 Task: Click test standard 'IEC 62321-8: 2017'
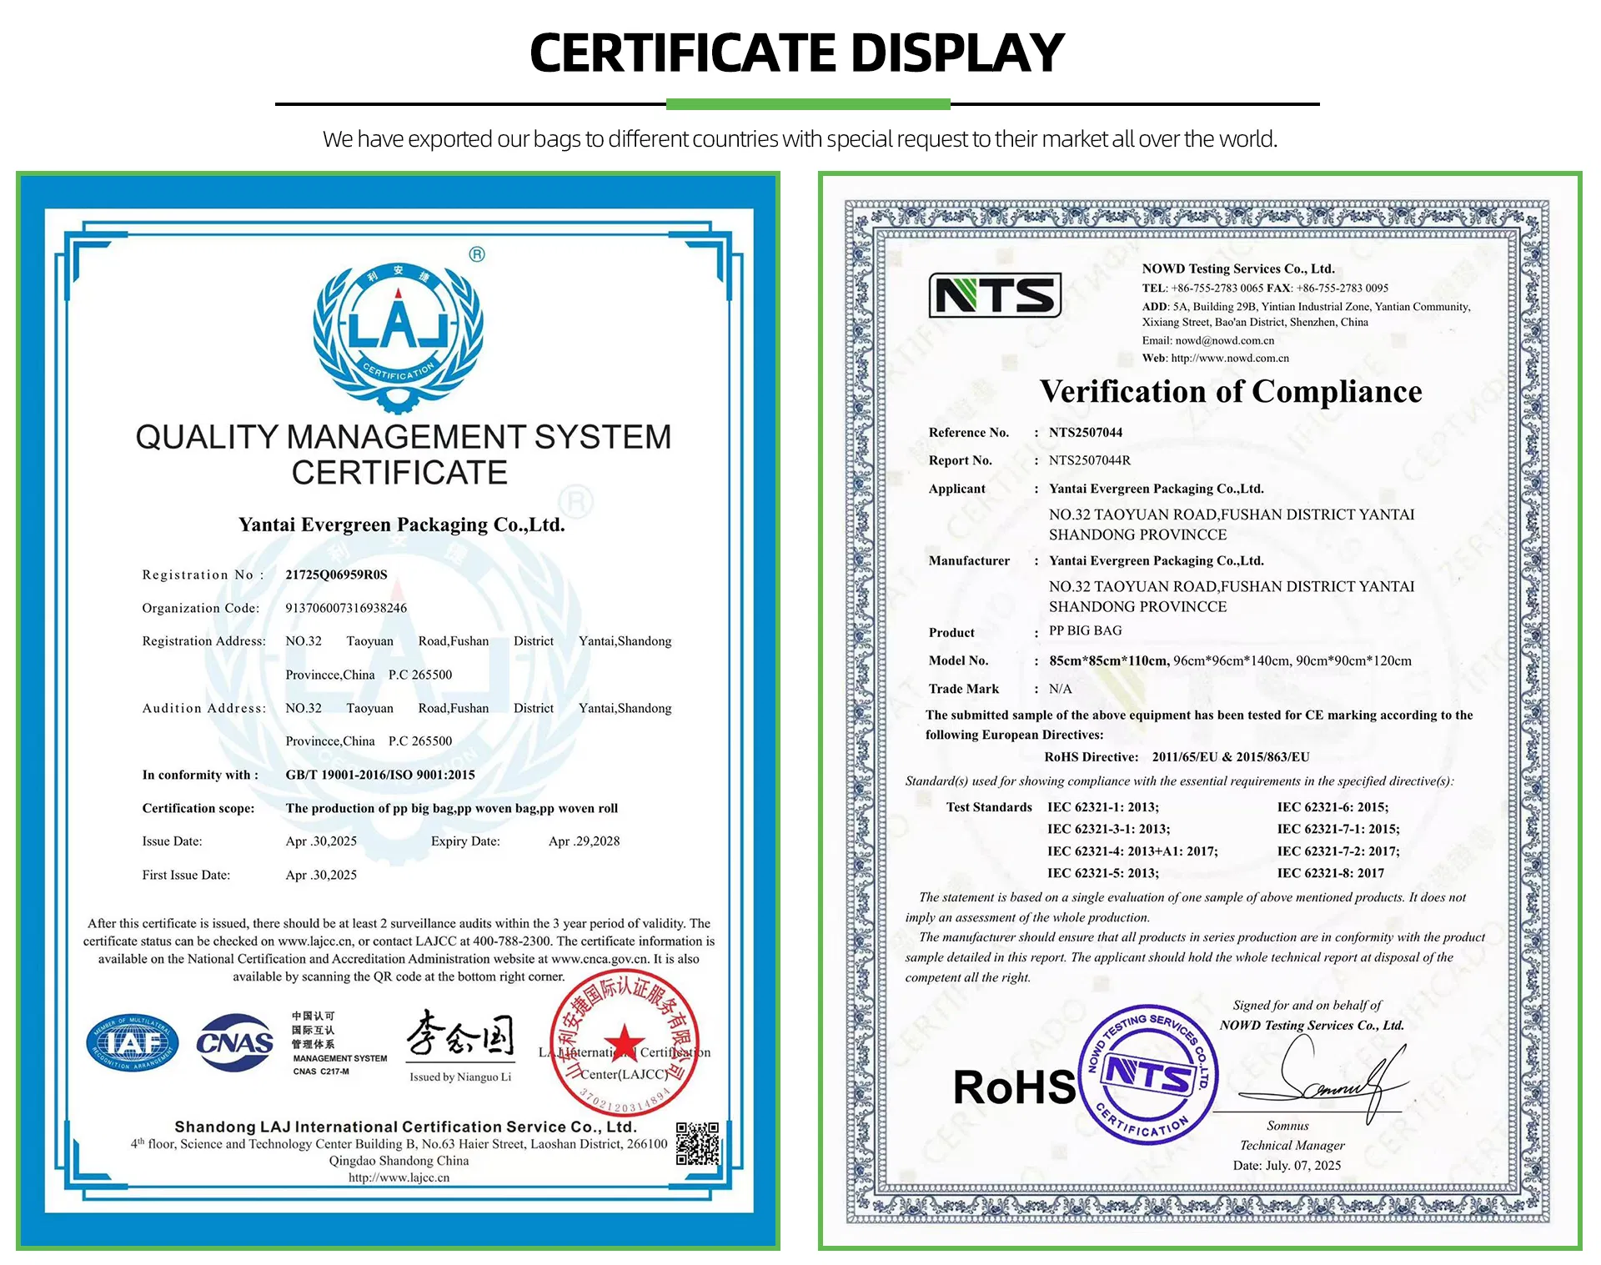[1331, 873]
